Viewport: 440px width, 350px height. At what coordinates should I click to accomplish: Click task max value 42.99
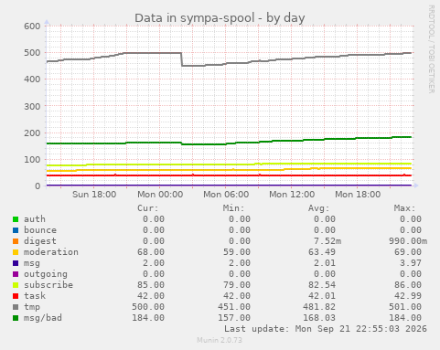[408, 296]
